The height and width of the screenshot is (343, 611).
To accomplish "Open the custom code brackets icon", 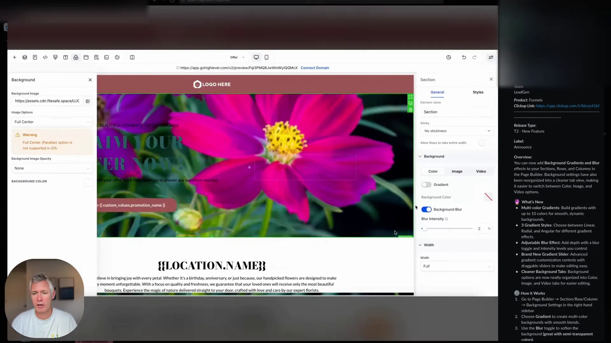I will 45,57.
